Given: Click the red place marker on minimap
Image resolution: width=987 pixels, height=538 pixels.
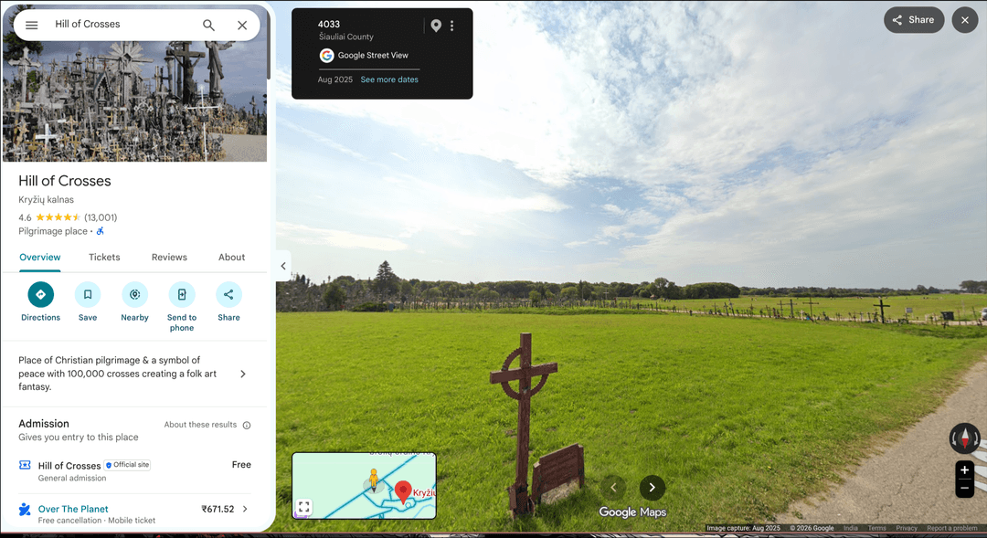Looking at the screenshot, I should [x=404, y=491].
